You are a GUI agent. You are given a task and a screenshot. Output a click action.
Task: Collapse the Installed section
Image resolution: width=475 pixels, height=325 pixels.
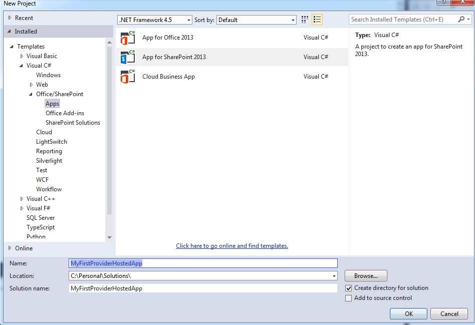click(9, 31)
